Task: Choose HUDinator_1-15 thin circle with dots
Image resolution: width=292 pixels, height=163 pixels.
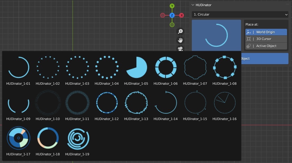Action: tap(195, 103)
